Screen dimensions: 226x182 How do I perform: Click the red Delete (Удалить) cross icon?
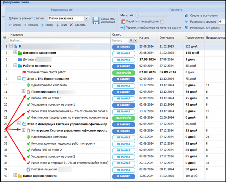click(71, 25)
